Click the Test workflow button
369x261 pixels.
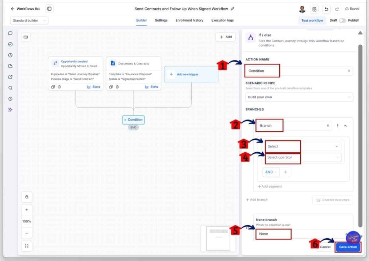point(312,21)
